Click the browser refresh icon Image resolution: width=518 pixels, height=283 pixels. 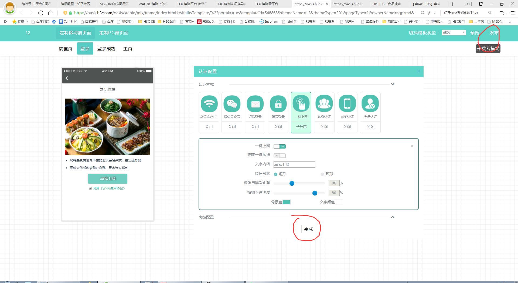[41, 13]
